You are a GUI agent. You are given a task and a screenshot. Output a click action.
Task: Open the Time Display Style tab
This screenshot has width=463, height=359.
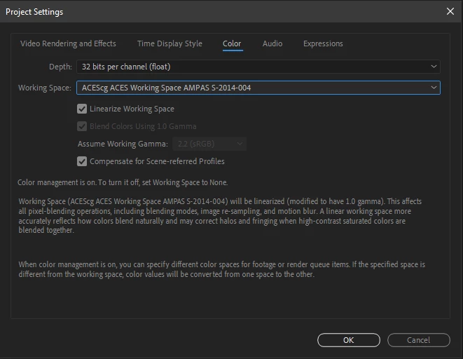click(x=170, y=43)
